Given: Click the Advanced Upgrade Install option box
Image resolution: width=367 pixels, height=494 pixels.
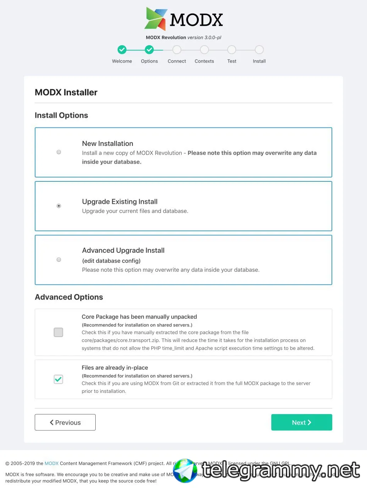Looking at the screenshot, I should pos(183,260).
